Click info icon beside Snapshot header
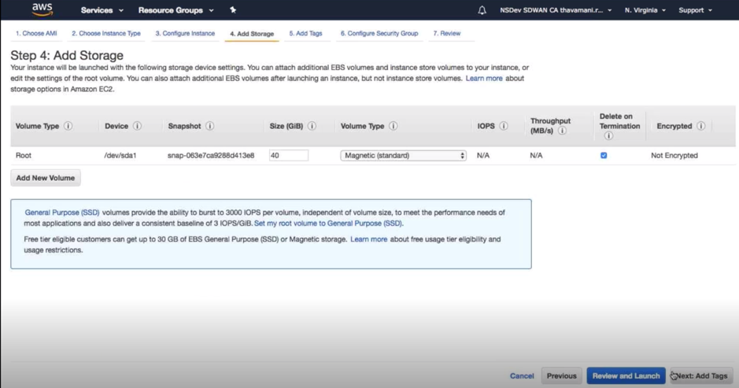The width and height of the screenshot is (739, 388). tap(209, 126)
